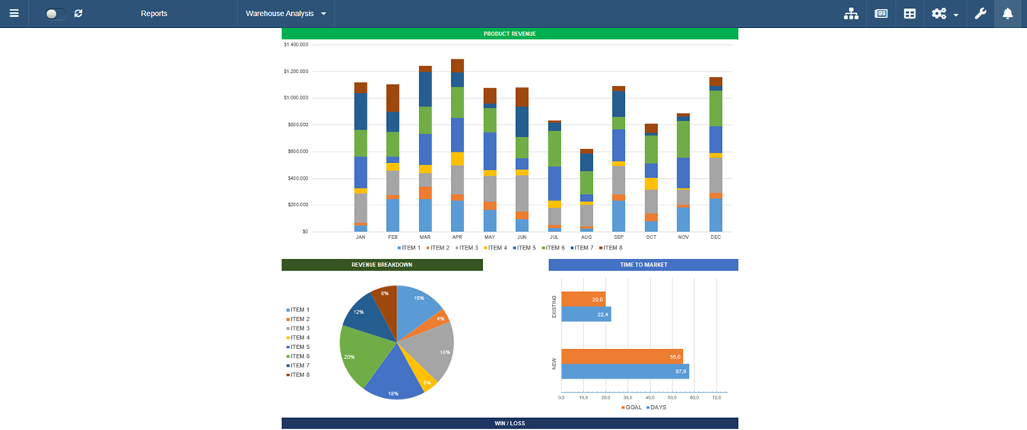Show notifications via the bell icon
The height and width of the screenshot is (430, 1027).
pyautogui.click(x=1008, y=14)
